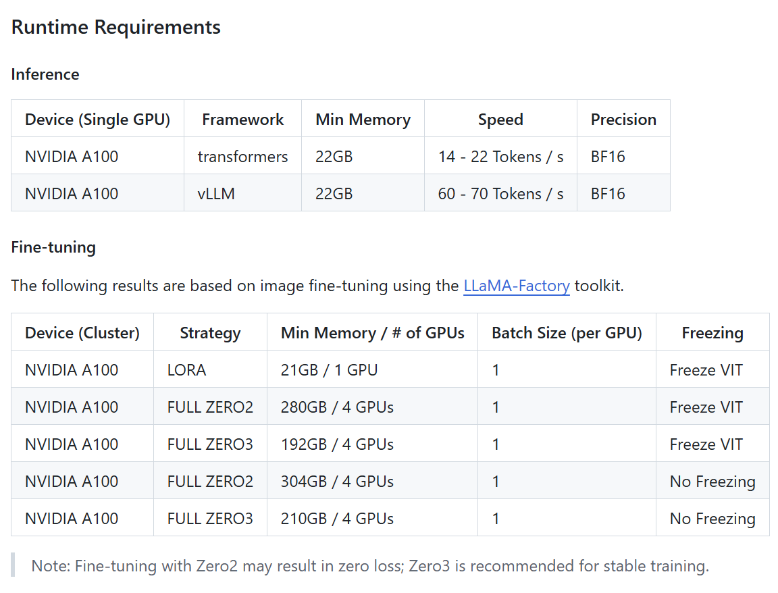Select the Framework column header
This screenshot has height=593, width=778.
coord(242,119)
